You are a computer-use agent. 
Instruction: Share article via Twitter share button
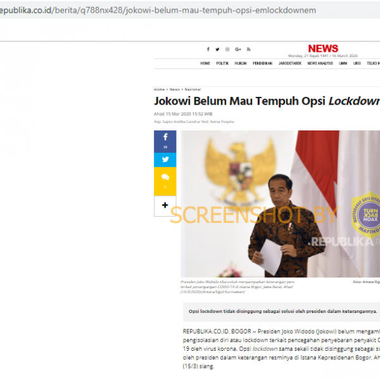click(x=165, y=160)
